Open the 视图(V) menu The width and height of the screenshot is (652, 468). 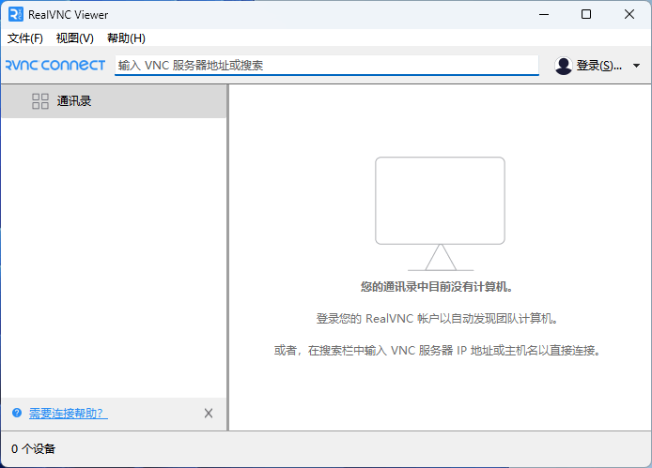[x=75, y=38]
